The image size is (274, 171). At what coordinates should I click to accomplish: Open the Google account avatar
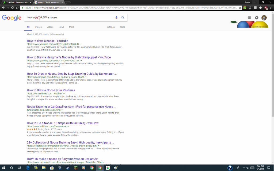click(x=264, y=18)
